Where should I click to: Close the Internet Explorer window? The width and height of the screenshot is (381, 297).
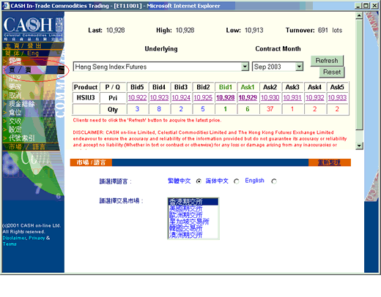[374, 6]
